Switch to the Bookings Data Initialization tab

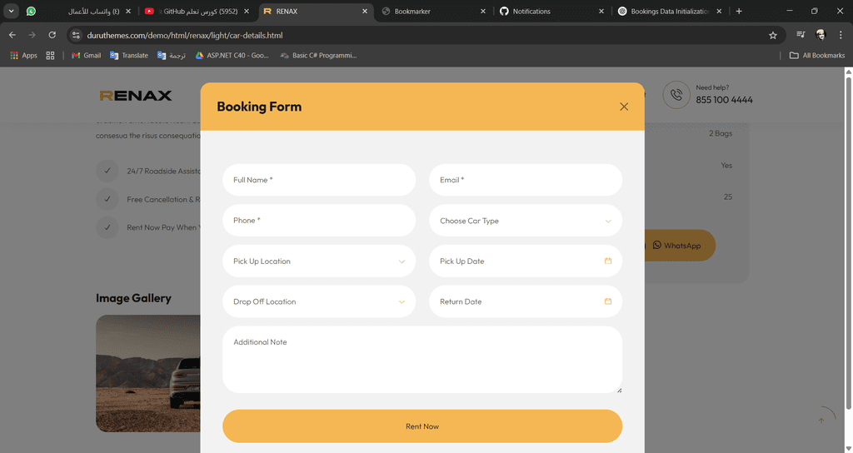coord(670,11)
